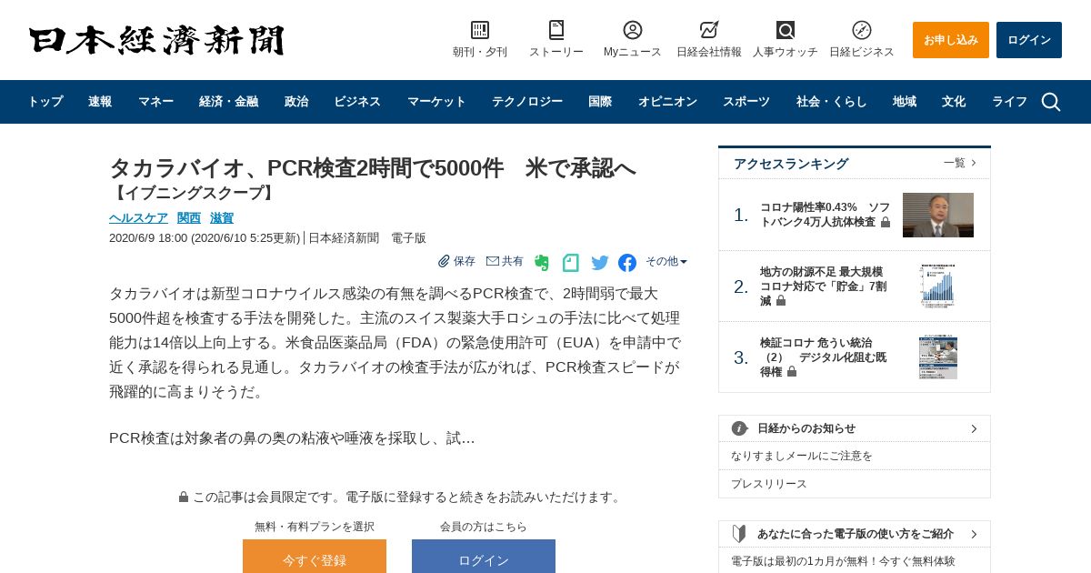Open ranking article 地方の財源不足

(824, 286)
